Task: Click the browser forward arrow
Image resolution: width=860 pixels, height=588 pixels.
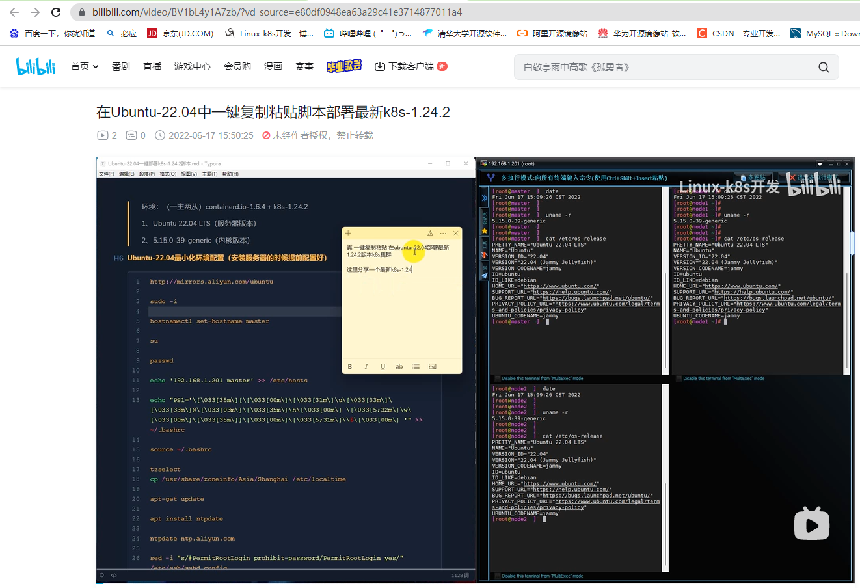Action: click(x=35, y=12)
